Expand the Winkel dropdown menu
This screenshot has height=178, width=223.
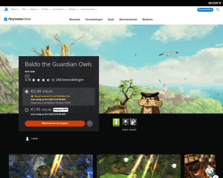(15, 9)
